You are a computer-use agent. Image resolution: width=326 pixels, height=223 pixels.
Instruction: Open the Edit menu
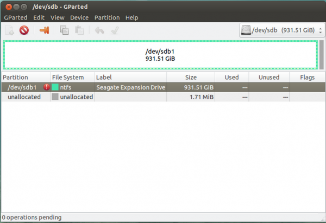click(39, 17)
